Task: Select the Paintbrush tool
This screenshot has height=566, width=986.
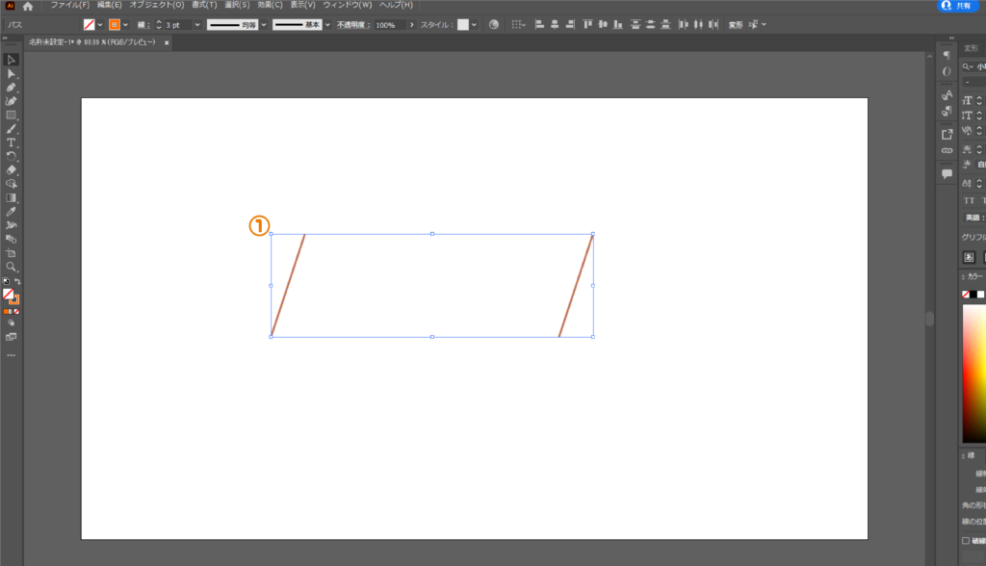Action: click(11, 129)
